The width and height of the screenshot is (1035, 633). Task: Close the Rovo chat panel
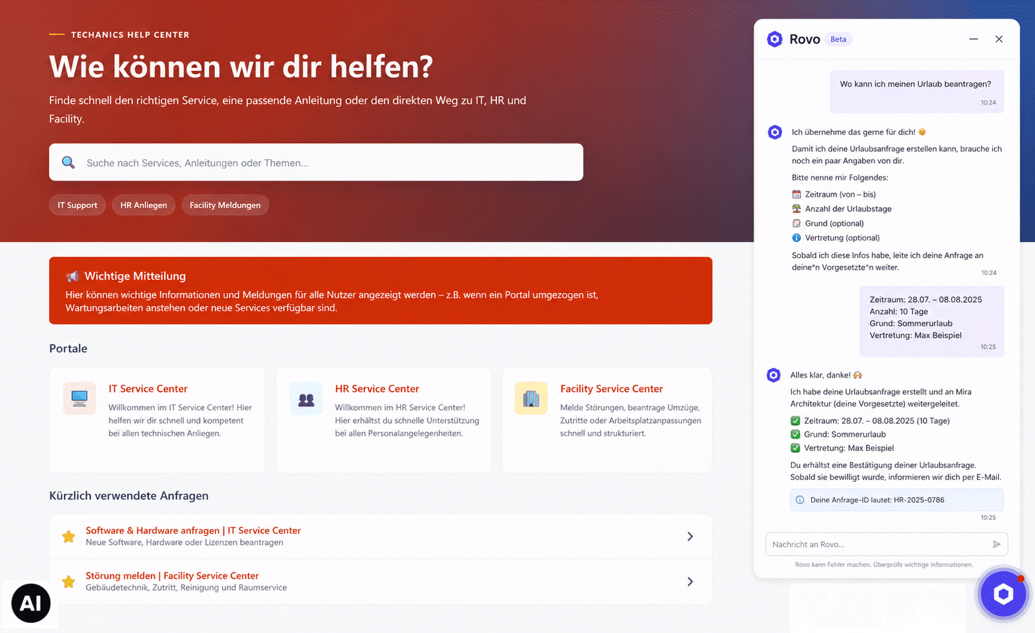(999, 39)
